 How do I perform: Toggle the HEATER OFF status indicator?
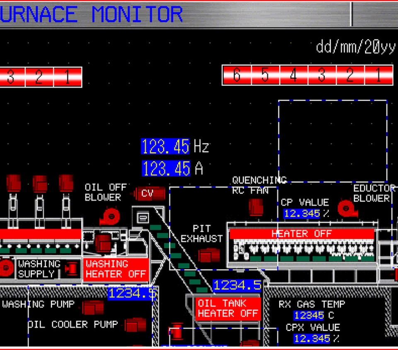coord(301,233)
